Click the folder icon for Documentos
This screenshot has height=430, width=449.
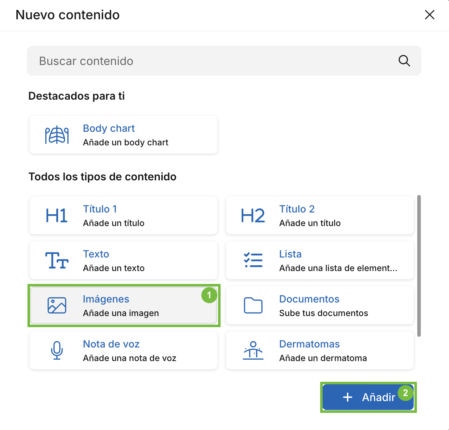coord(253,305)
